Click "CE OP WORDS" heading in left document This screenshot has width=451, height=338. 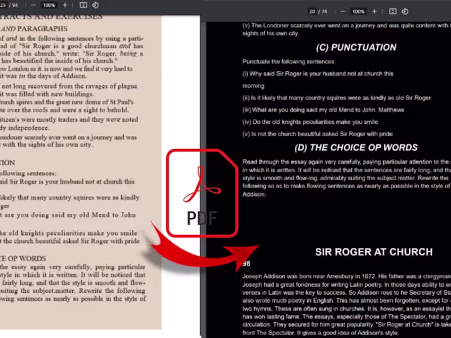[x=23, y=259]
